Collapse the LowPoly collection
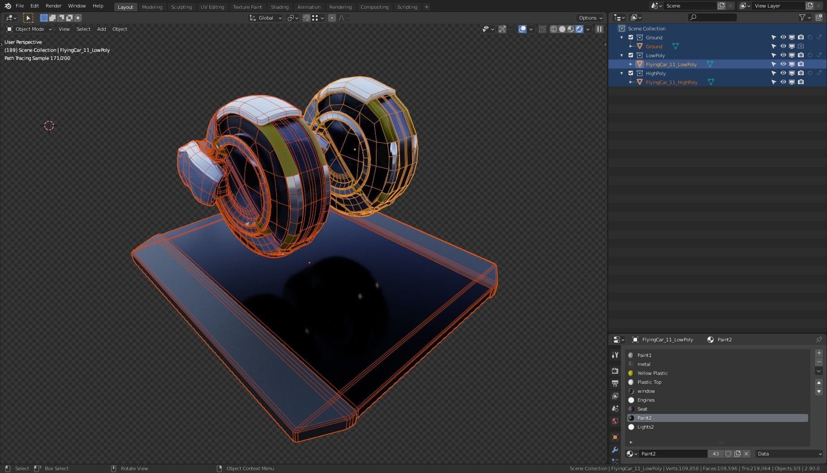The height and width of the screenshot is (473, 827). tap(622, 55)
